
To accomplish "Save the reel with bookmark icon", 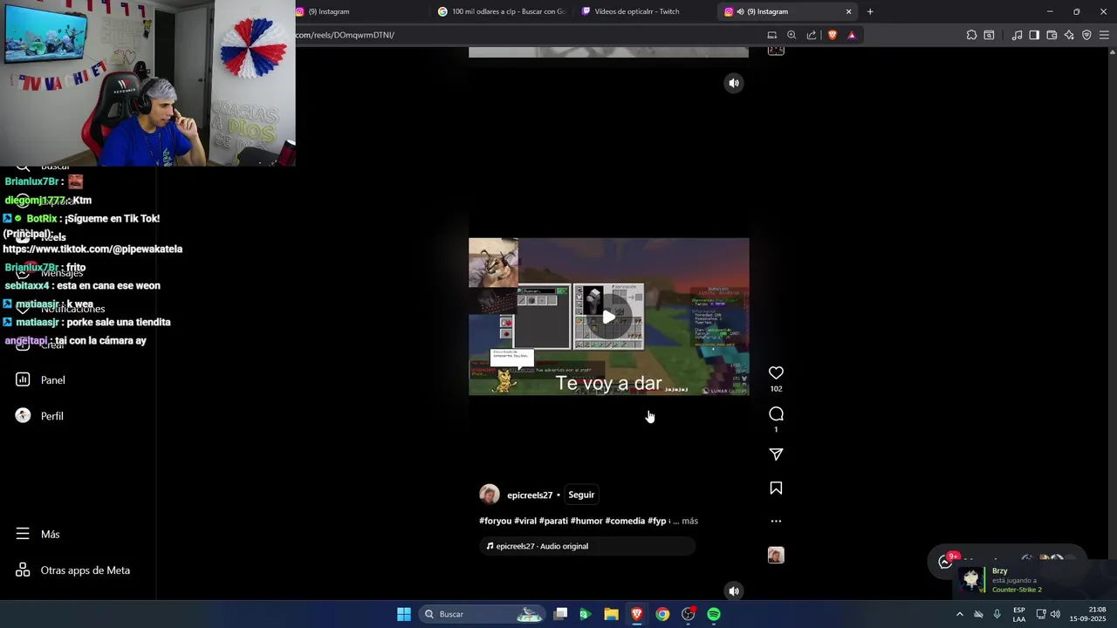I will click(x=776, y=488).
